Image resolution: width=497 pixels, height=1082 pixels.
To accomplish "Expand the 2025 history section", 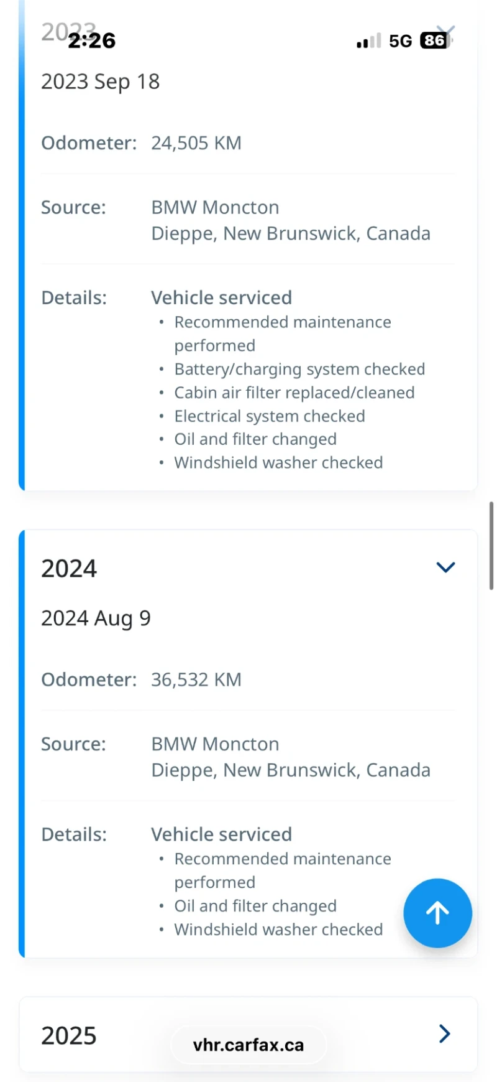I will 445,1033.
